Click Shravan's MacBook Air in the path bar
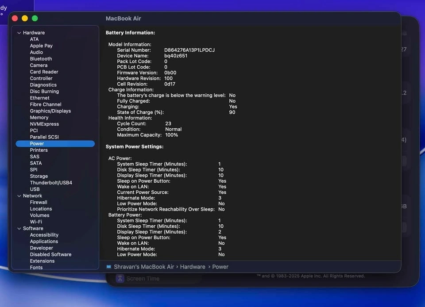This screenshot has width=425, height=307. (x=144, y=267)
